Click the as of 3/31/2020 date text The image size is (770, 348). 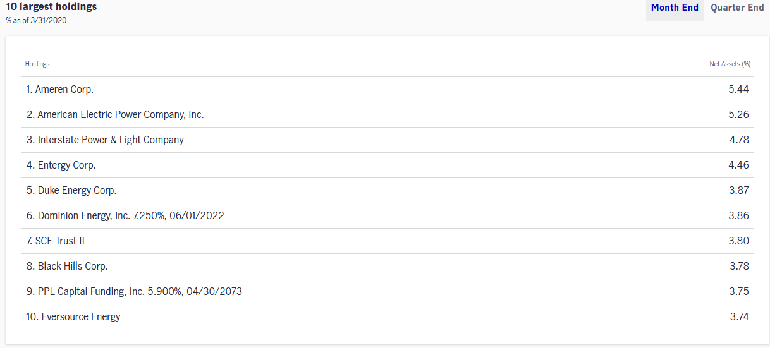pos(36,21)
